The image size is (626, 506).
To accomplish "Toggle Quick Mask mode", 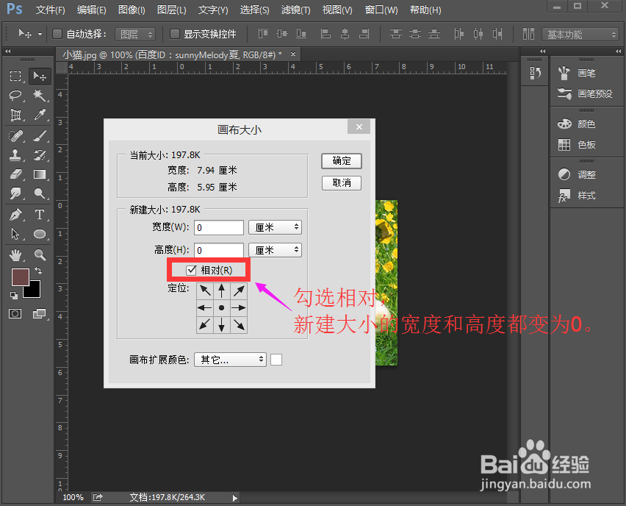I will pos(15,314).
